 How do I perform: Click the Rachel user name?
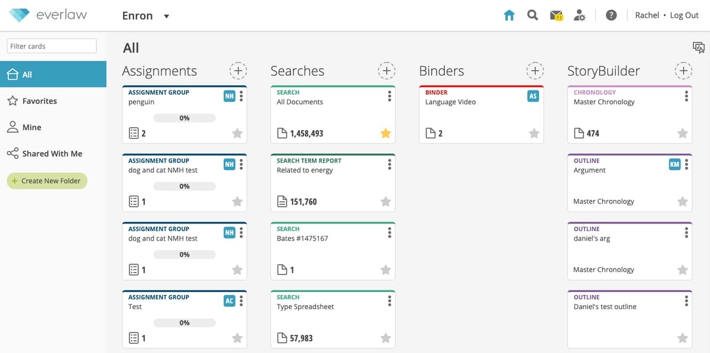pyautogui.click(x=647, y=15)
